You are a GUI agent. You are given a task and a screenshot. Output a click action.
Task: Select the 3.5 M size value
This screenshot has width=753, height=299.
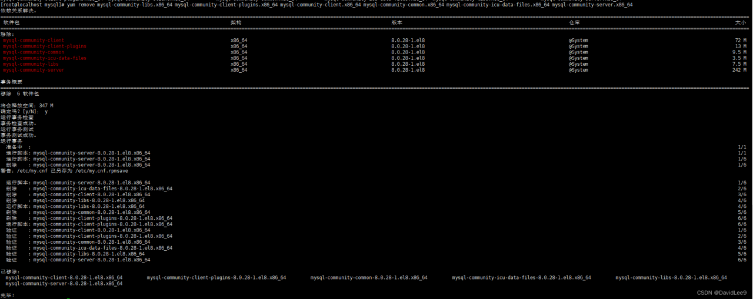coord(739,58)
